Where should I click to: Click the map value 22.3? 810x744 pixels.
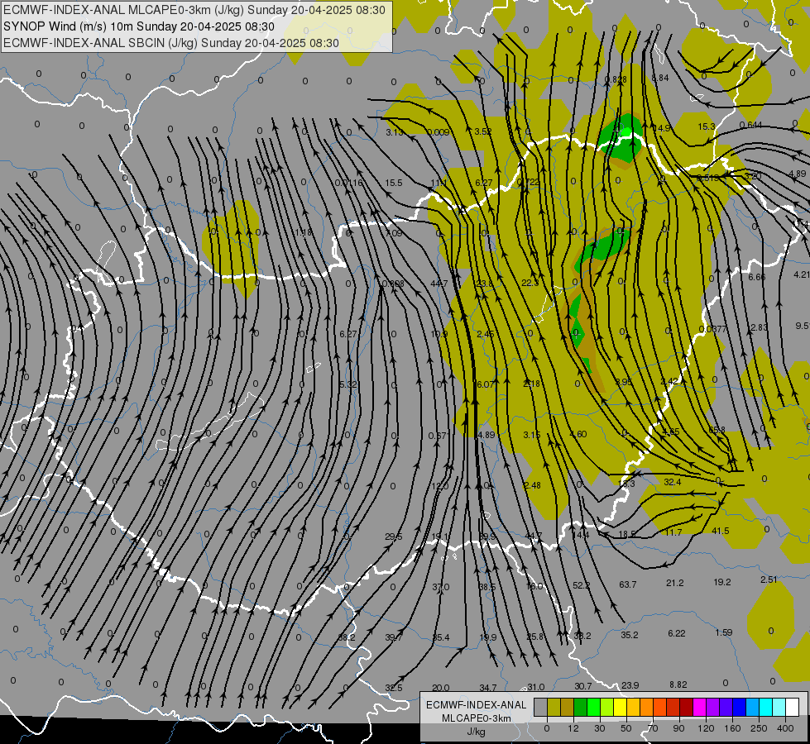(530, 283)
